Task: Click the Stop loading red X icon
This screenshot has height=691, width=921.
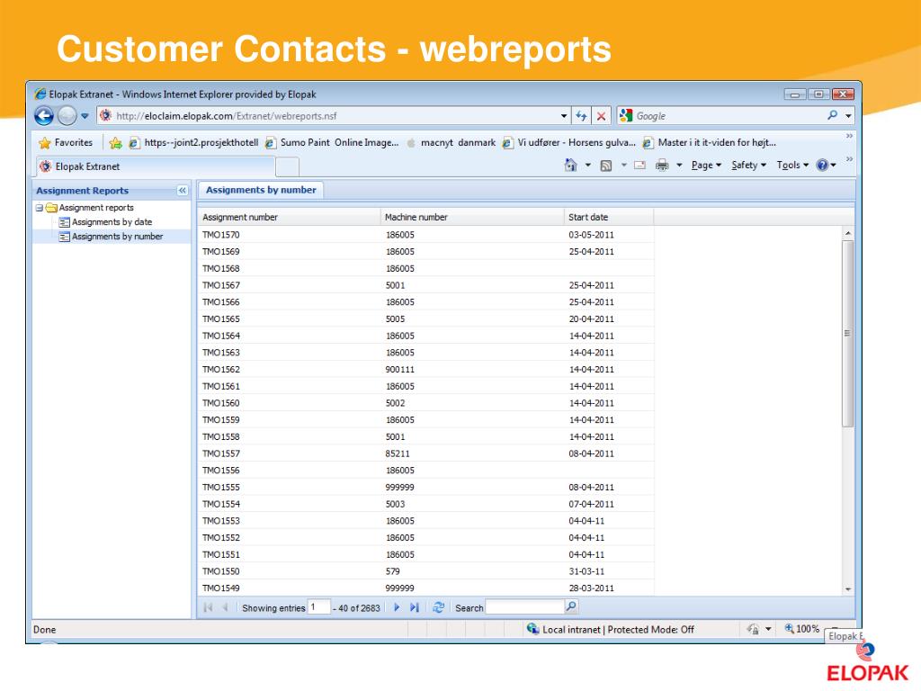Action: (601, 116)
